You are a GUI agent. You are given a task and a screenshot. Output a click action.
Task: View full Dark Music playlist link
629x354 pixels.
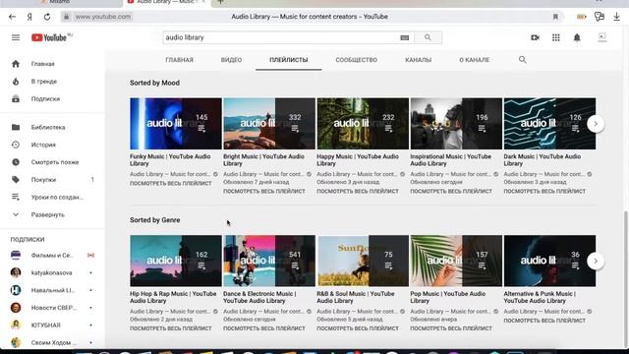pos(544,192)
